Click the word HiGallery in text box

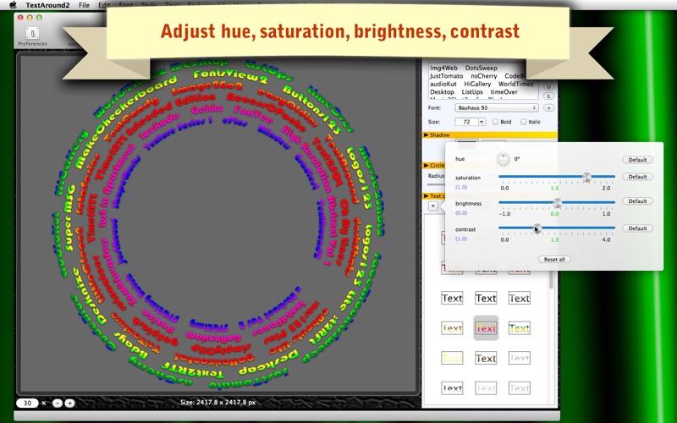(477, 84)
